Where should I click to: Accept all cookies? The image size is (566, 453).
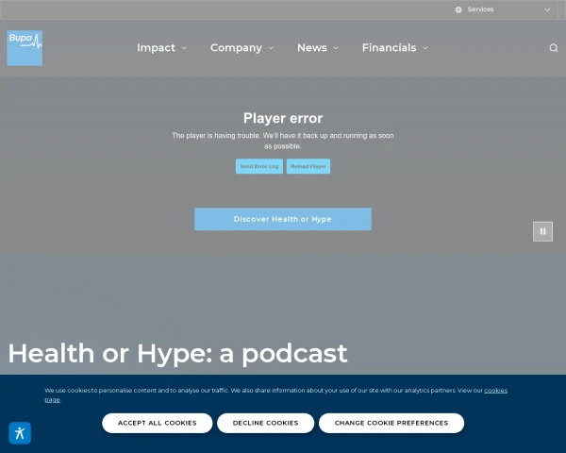(x=158, y=423)
